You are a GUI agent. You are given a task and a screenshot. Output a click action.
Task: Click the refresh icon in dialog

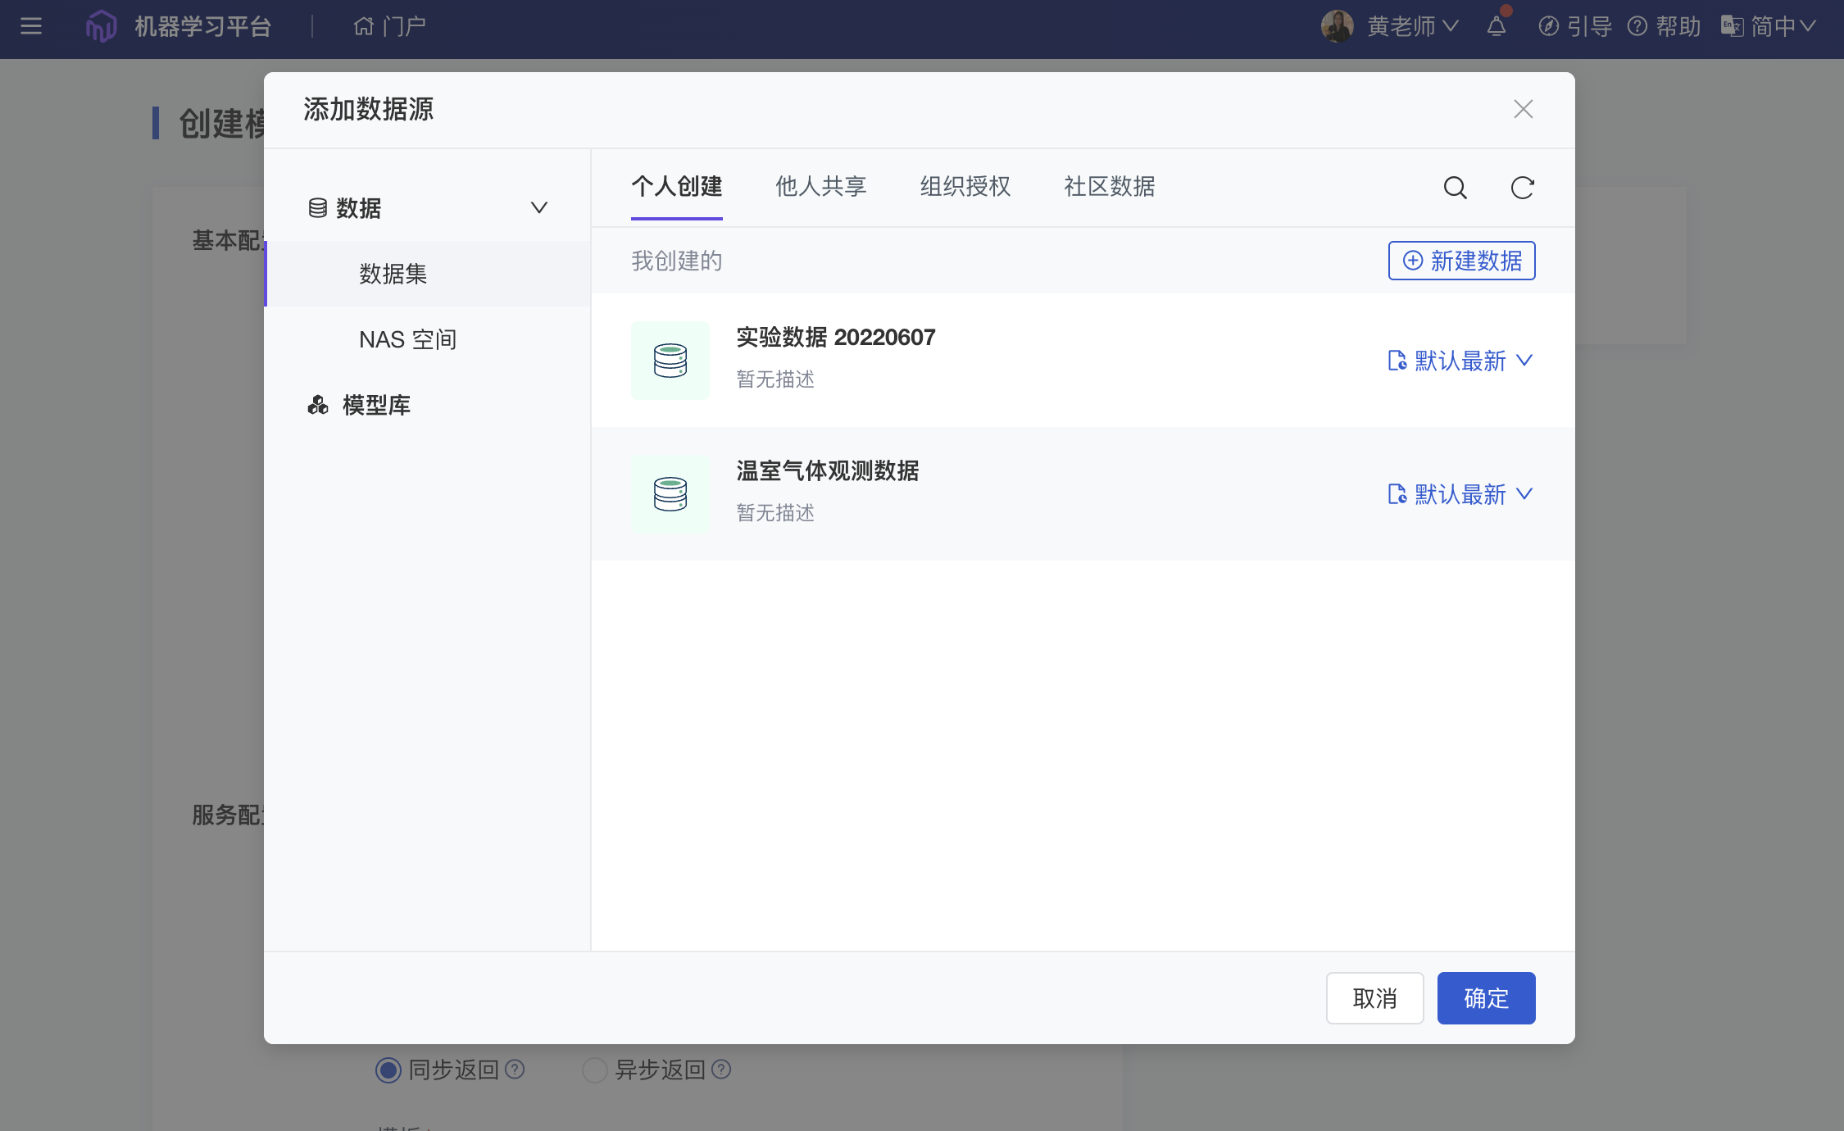tap(1522, 188)
